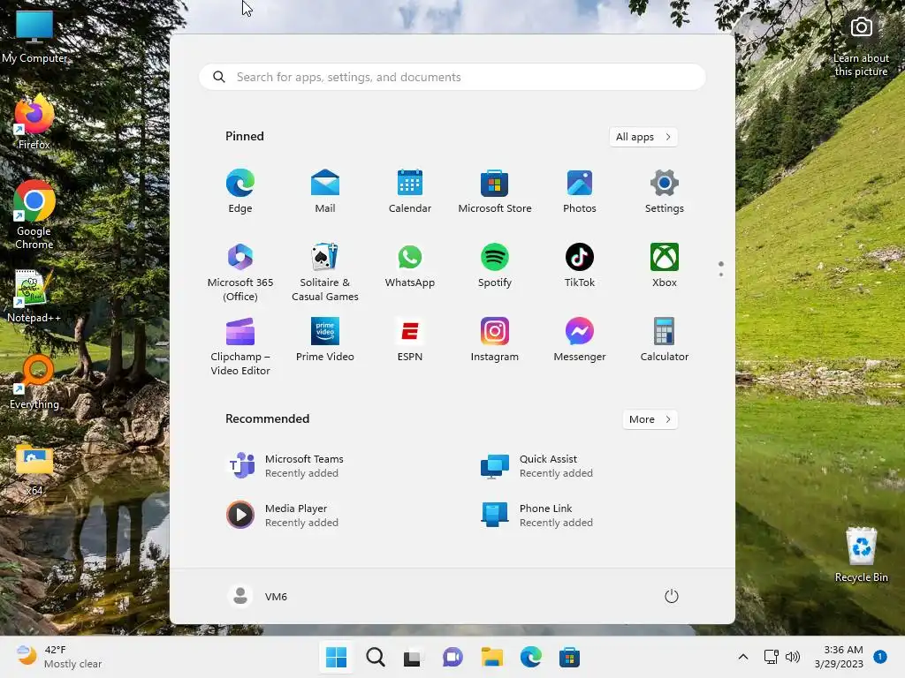Open Microsoft Teams in Recommended

tap(285, 466)
